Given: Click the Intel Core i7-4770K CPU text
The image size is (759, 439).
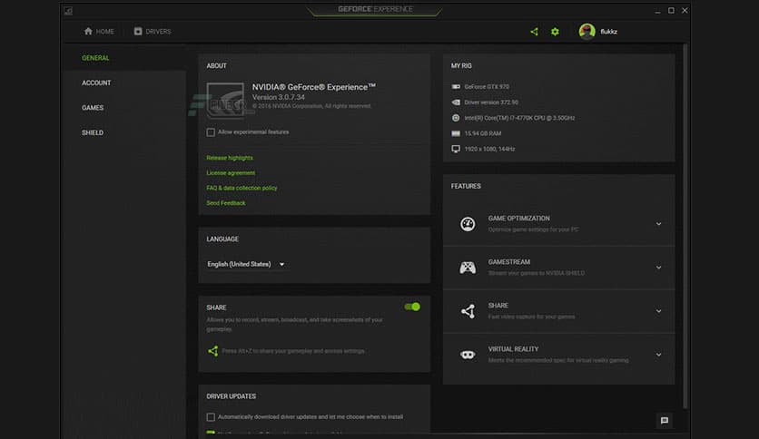Looking at the screenshot, I should pos(519,118).
